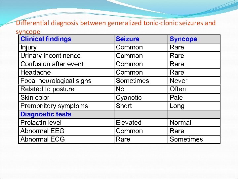Viewport: 238px width, 179px height.
Task: Select the 'Confusion after event' cell
Action: (52, 64)
